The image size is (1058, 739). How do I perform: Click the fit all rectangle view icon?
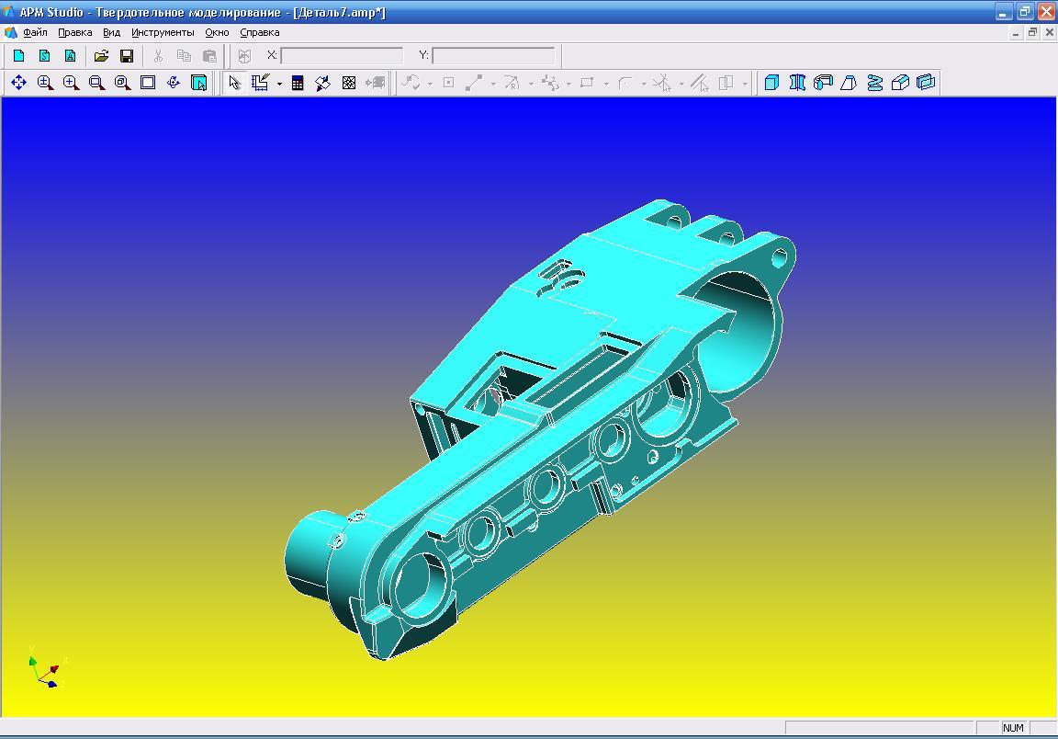coord(148,83)
